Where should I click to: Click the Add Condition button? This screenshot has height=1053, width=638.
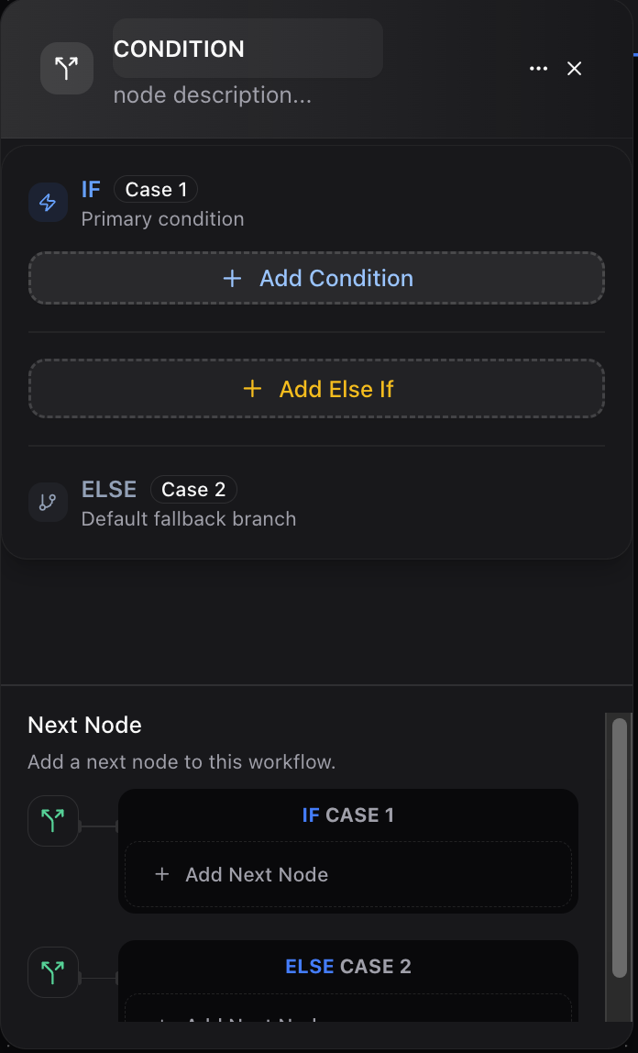coord(316,278)
